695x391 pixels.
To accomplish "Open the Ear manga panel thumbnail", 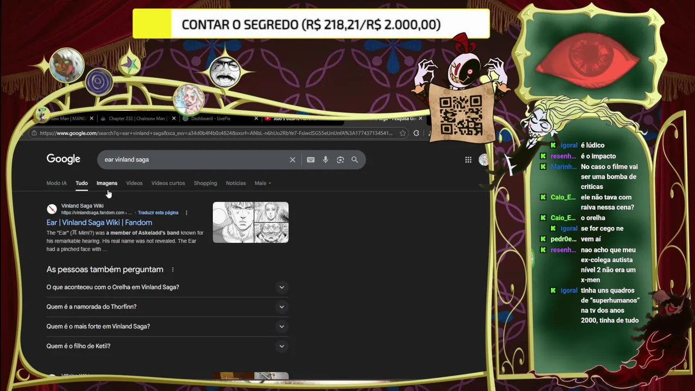I will click(x=250, y=222).
